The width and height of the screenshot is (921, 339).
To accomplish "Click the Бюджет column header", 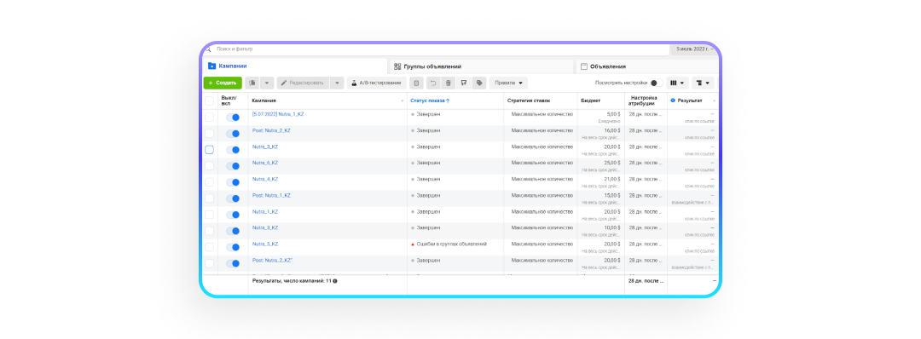I will [x=590, y=101].
